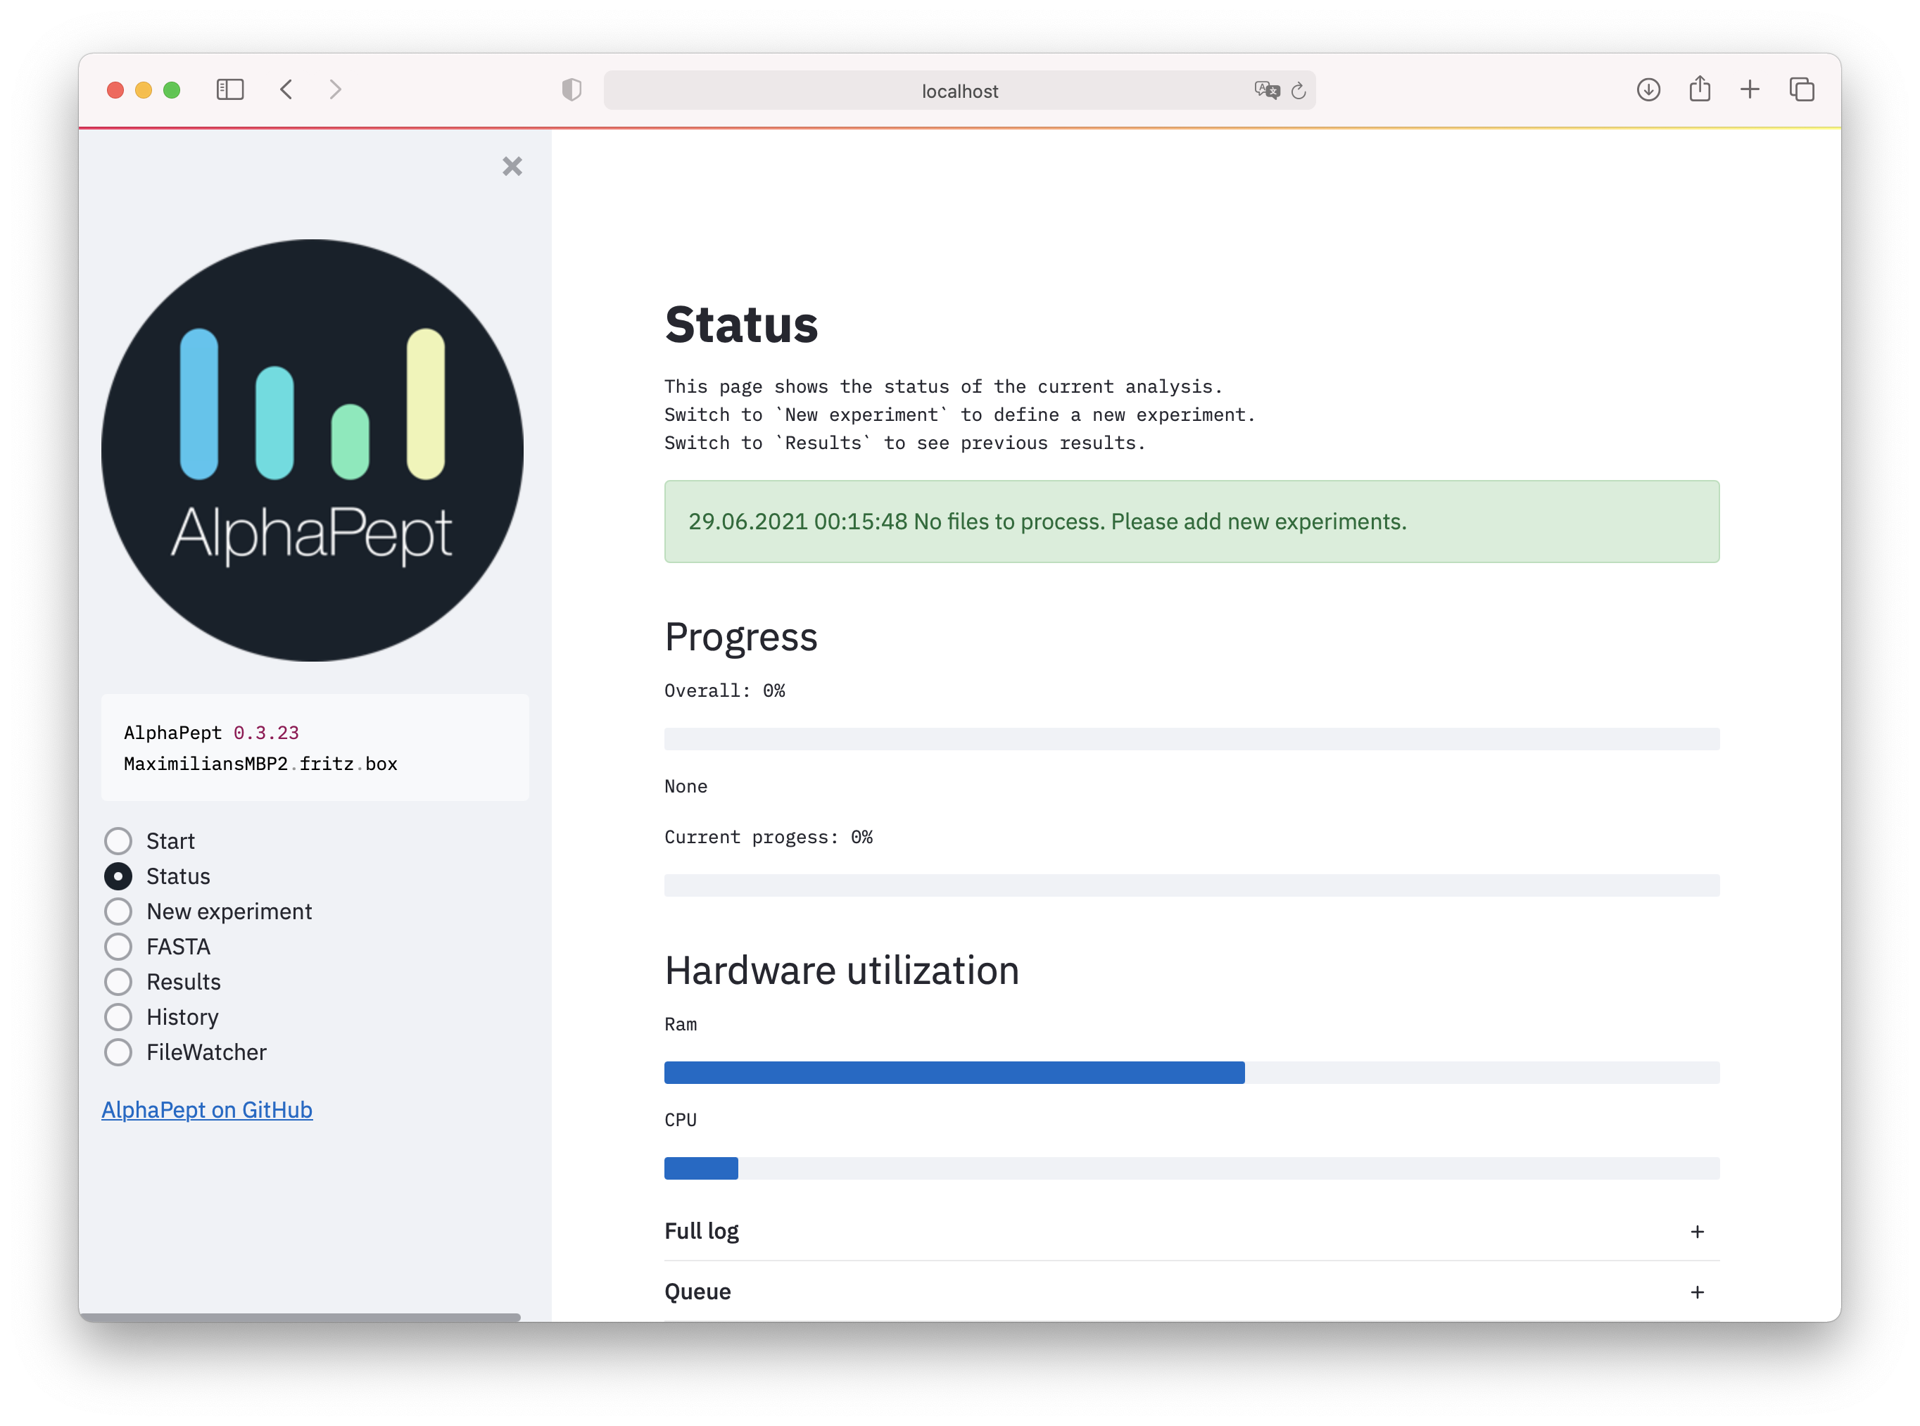Click the Safari sidebar toggle icon
Image resolution: width=1920 pixels, height=1426 pixels.
pyautogui.click(x=229, y=90)
